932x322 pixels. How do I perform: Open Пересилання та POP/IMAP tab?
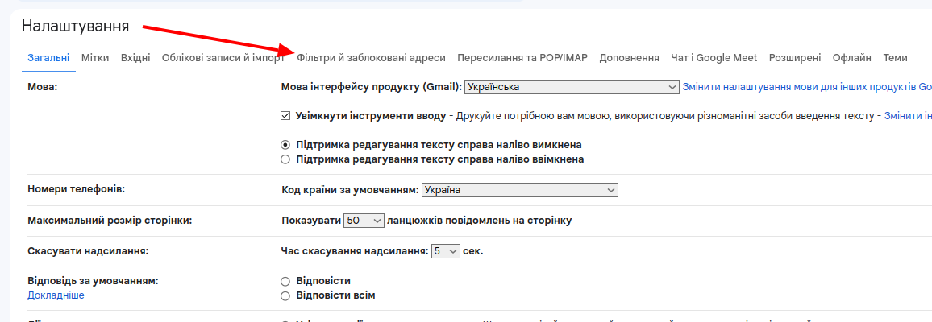[522, 58]
